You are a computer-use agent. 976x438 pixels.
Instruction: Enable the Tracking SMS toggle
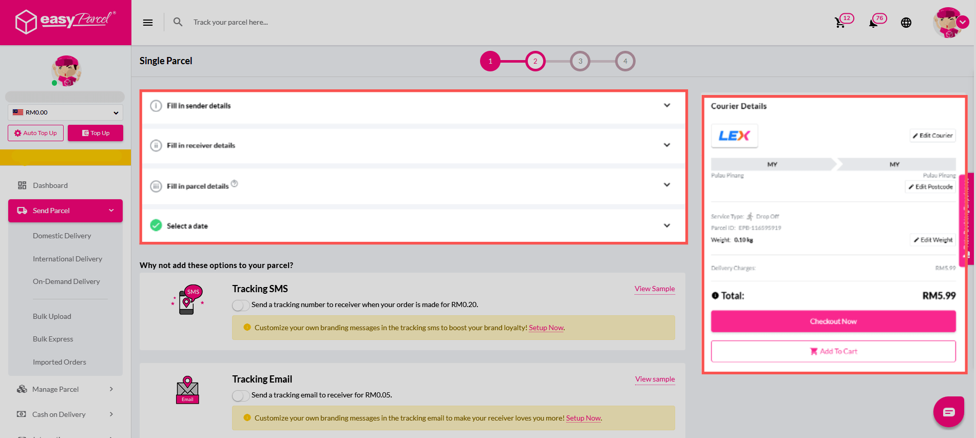click(x=241, y=305)
